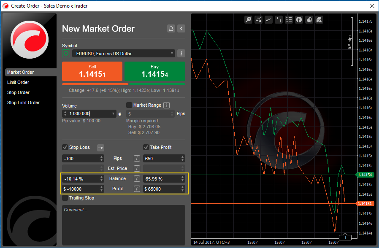379x248 pixels.
Task: Enable the Market Range checkbox
Action: click(x=129, y=105)
